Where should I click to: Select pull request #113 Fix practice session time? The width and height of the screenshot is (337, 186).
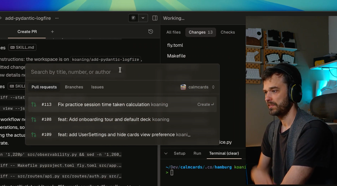tap(122, 105)
